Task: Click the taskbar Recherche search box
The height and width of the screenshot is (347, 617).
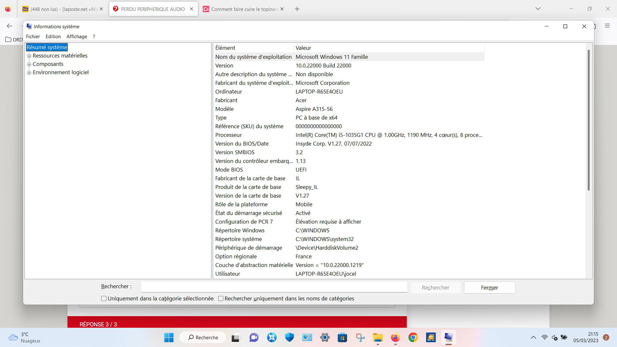Action: (x=203, y=337)
